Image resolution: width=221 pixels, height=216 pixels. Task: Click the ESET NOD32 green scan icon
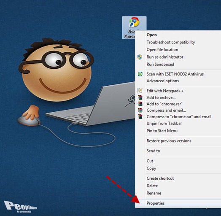140,74
